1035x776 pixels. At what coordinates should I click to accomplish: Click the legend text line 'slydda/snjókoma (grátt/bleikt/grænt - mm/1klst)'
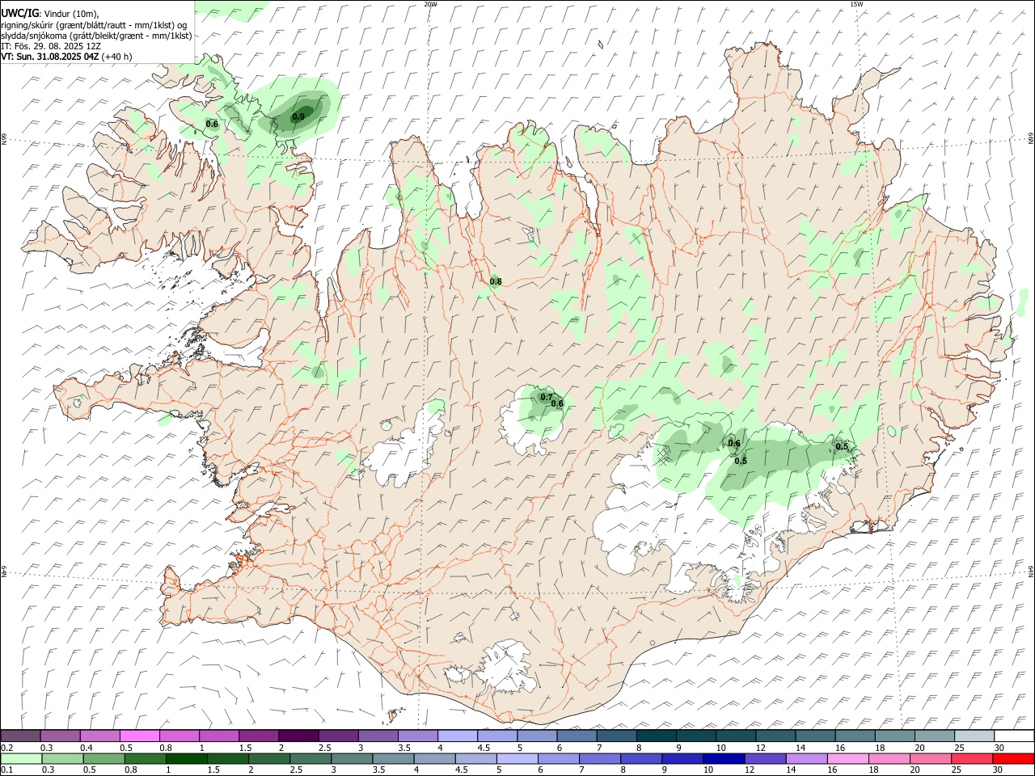[96, 36]
